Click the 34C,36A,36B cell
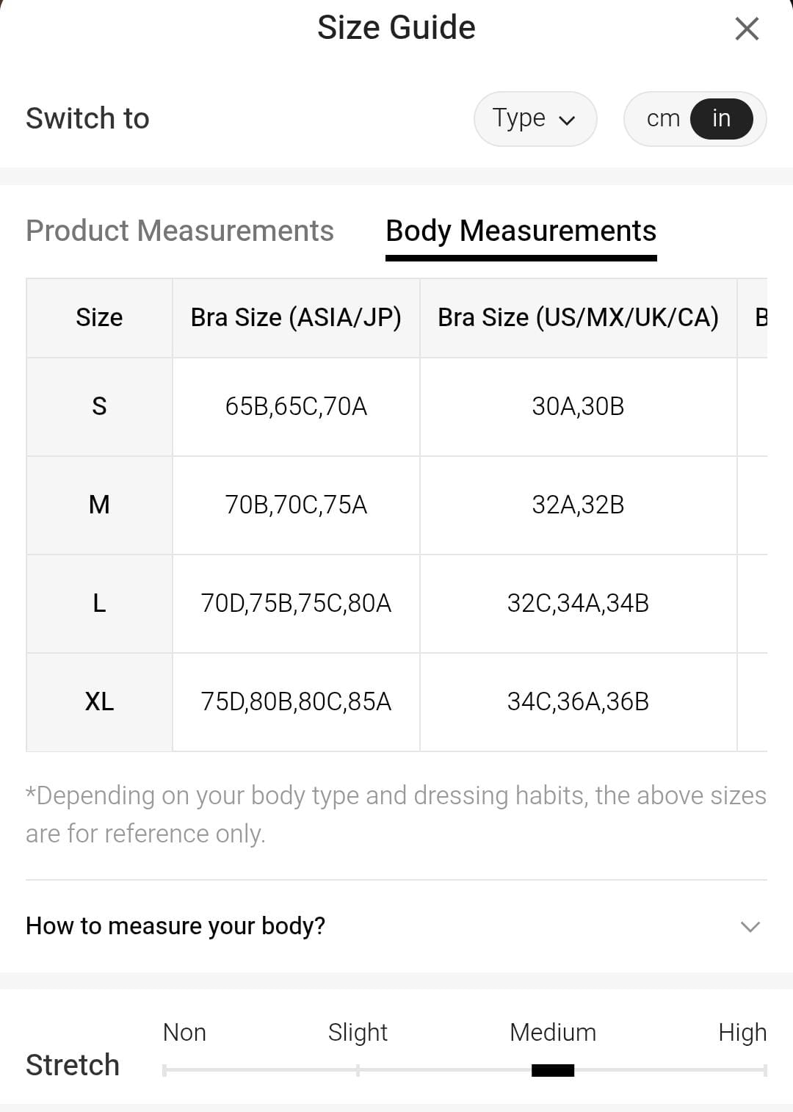 click(578, 701)
